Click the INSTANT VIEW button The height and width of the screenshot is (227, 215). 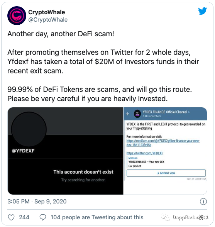(x=166, y=173)
